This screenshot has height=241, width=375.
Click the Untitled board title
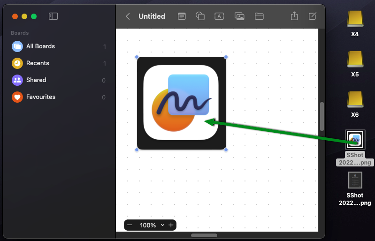(152, 16)
